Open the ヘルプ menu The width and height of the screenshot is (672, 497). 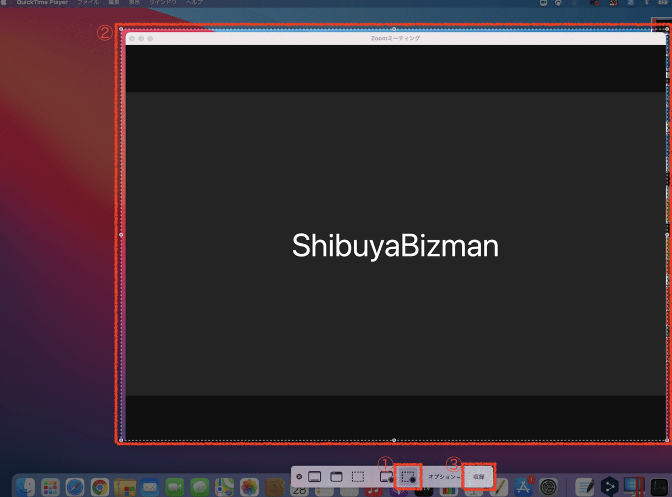coord(194,3)
